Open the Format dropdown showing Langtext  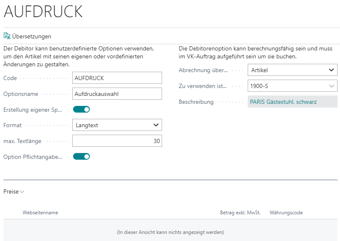click(117, 125)
